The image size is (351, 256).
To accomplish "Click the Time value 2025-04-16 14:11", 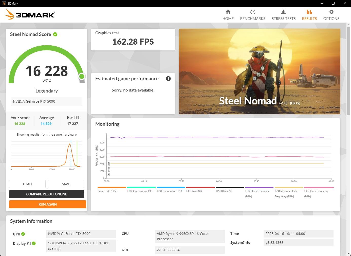I will (299, 234).
